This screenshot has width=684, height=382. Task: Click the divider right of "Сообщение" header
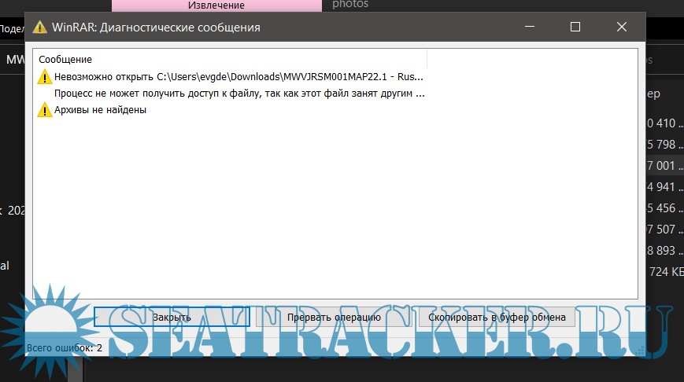coord(427,59)
